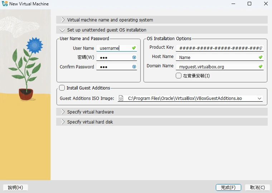The height and width of the screenshot is (193, 272).
Task: Enable the 在背景安裝(I) checkbox
Action: [179, 76]
